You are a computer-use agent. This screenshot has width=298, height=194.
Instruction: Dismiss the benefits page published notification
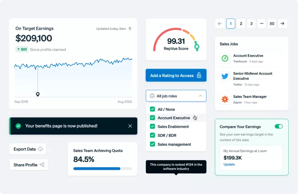[130, 126]
